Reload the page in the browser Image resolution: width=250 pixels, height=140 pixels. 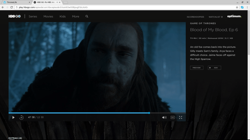click(11, 7)
